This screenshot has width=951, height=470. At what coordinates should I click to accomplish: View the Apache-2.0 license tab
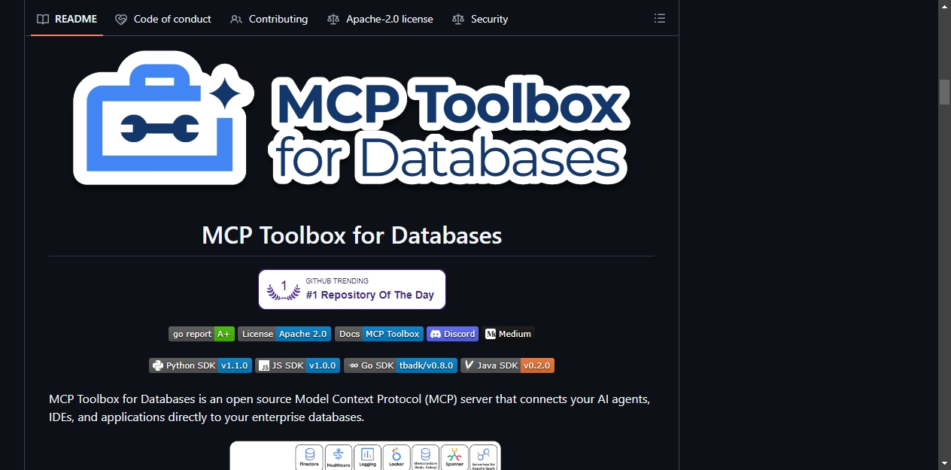[x=380, y=19]
